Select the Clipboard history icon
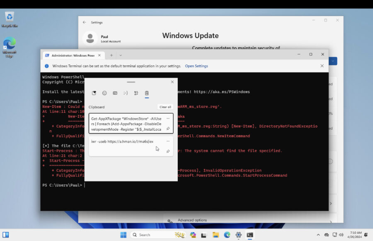 [x=147, y=93]
